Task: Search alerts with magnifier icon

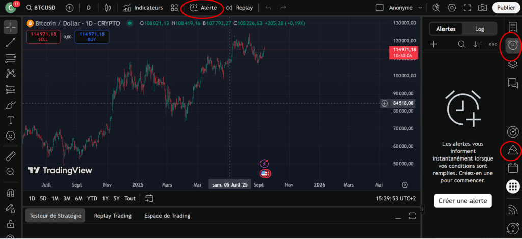Action: click(x=461, y=44)
